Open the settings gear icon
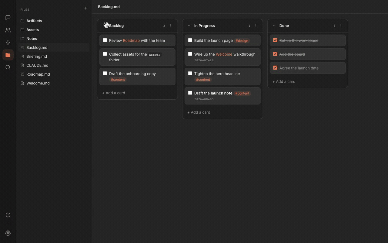 tap(8, 233)
